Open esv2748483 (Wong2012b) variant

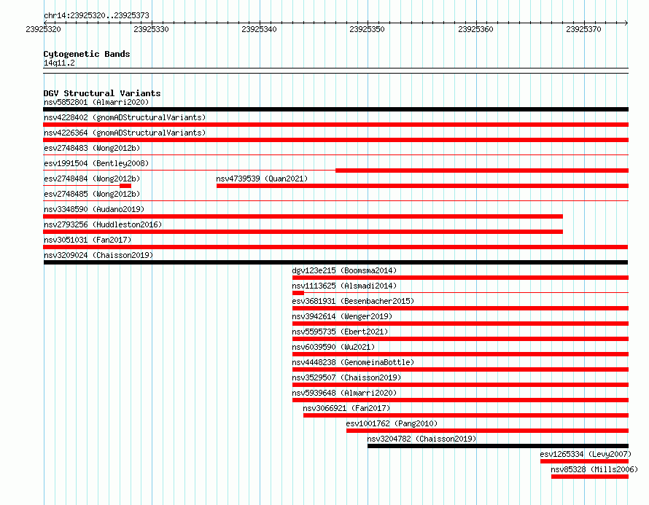[92, 148]
